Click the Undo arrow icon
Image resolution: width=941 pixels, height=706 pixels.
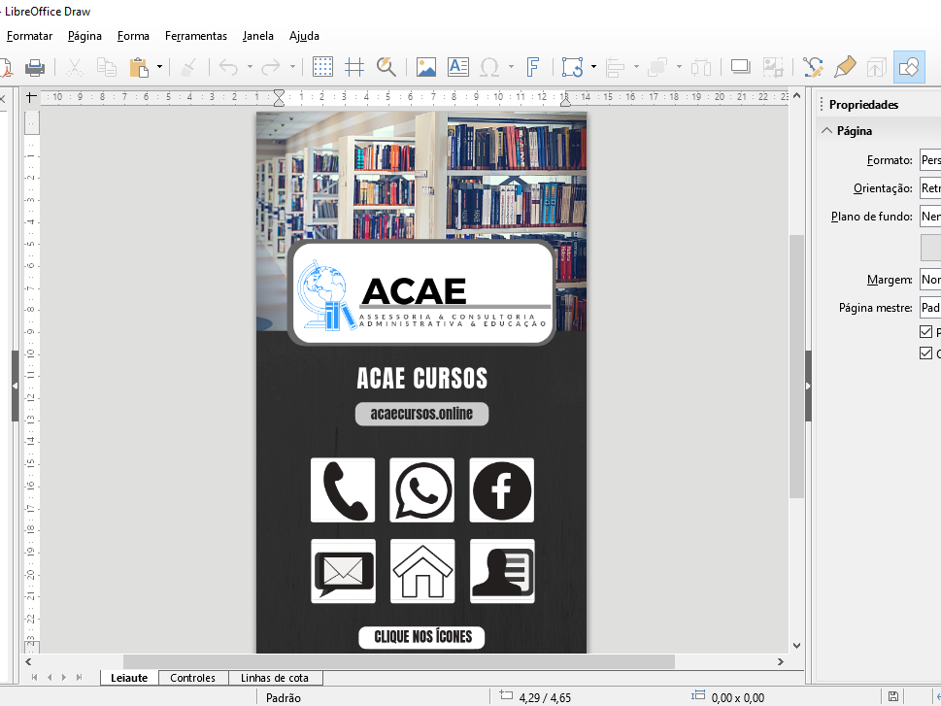(228, 67)
